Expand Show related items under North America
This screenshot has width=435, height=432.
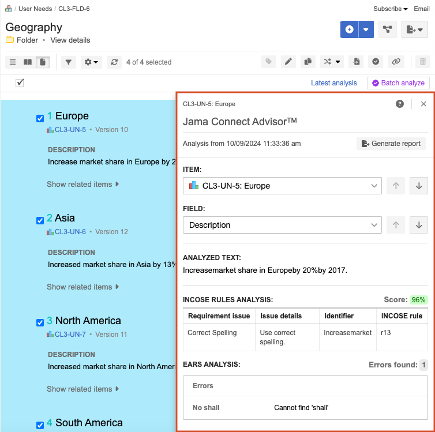82,389
